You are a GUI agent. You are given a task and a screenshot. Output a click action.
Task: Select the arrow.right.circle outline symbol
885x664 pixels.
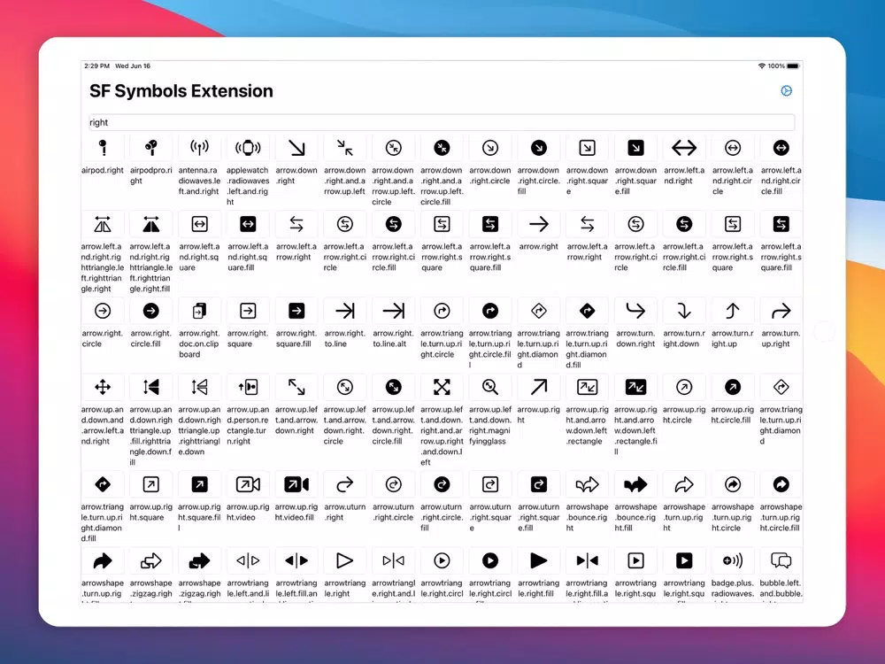[x=103, y=311]
